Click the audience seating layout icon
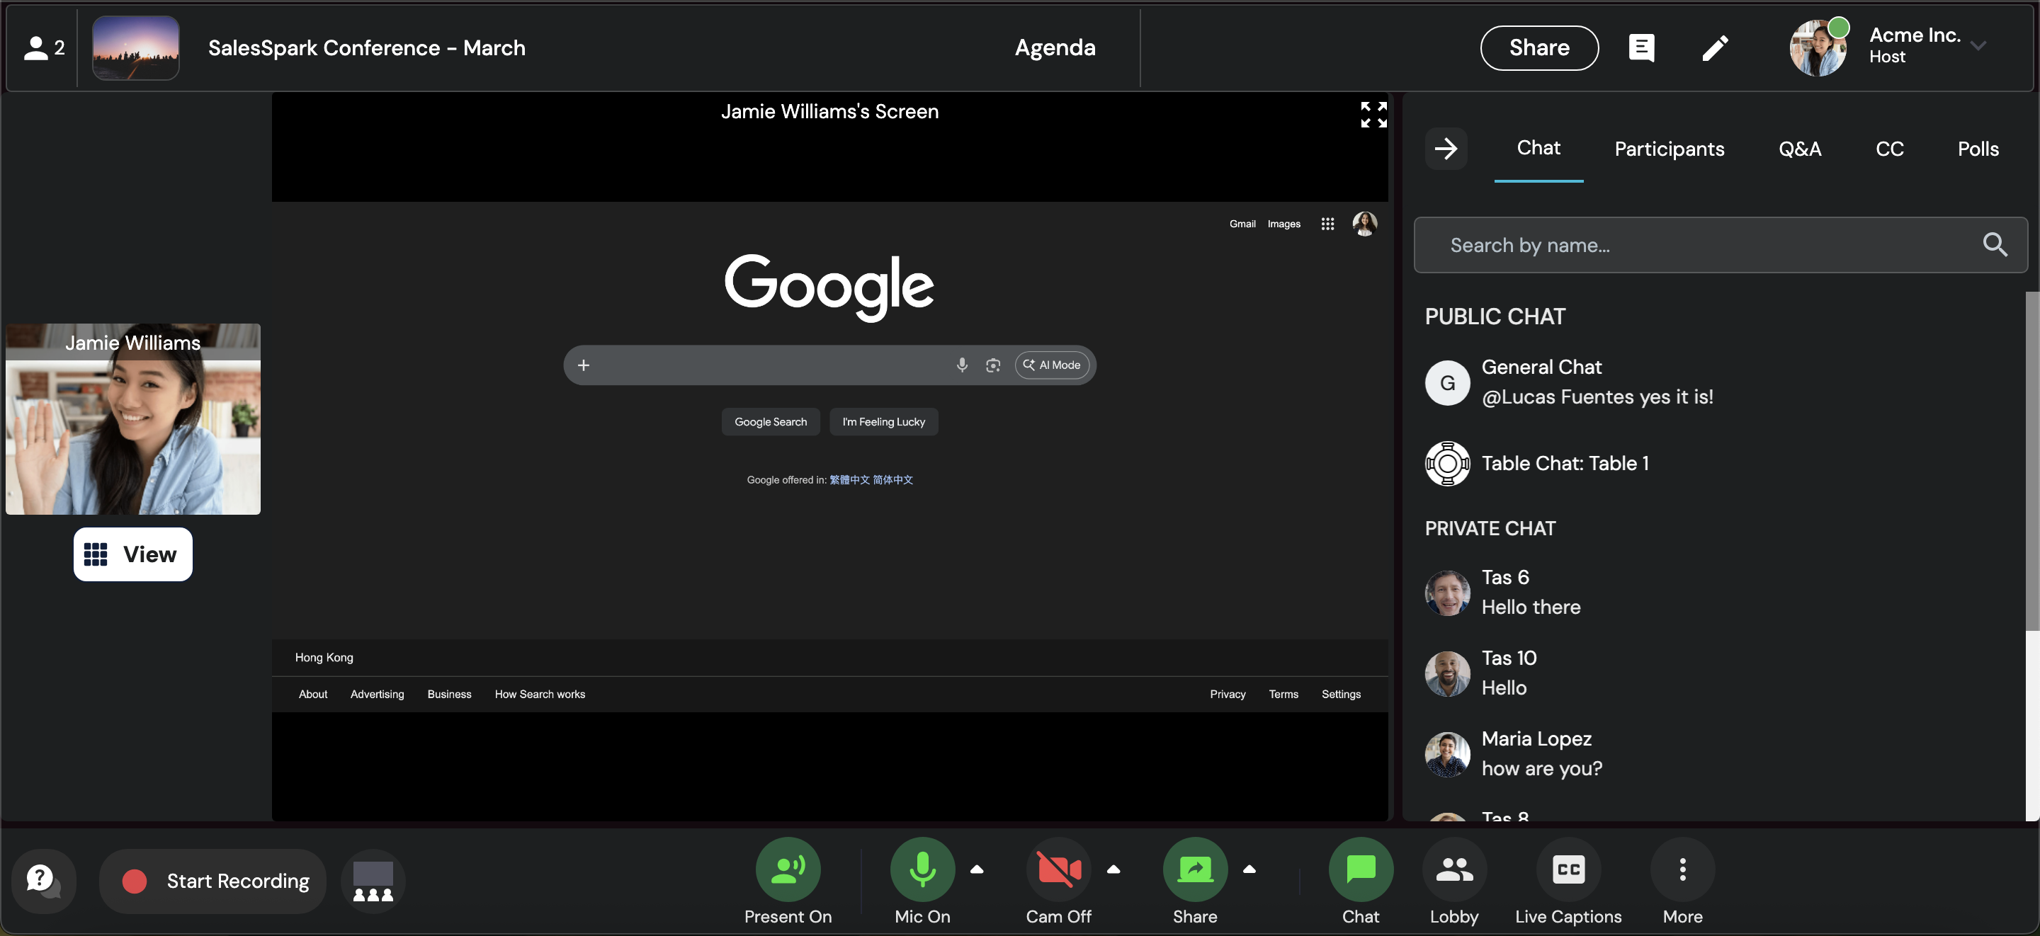The height and width of the screenshot is (936, 2040). point(372,881)
